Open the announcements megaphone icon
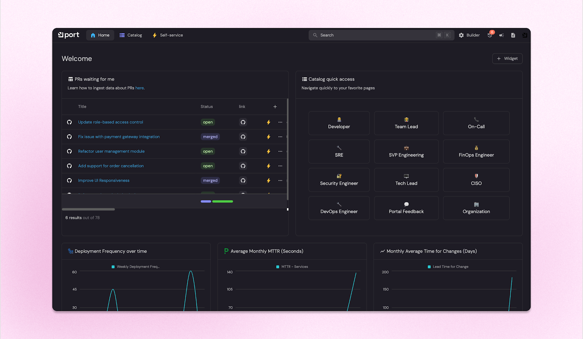Image resolution: width=583 pixels, height=339 pixels. (x=501, y=35)
